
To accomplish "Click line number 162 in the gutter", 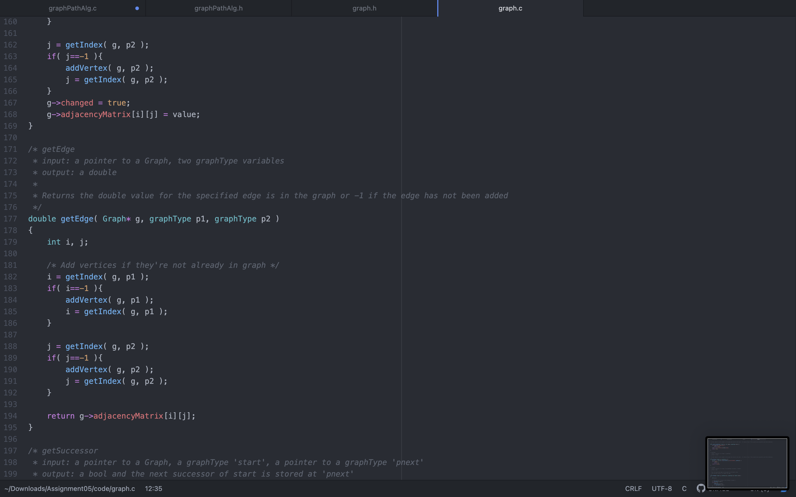I will pyautogui.click(x=10, y=45).
